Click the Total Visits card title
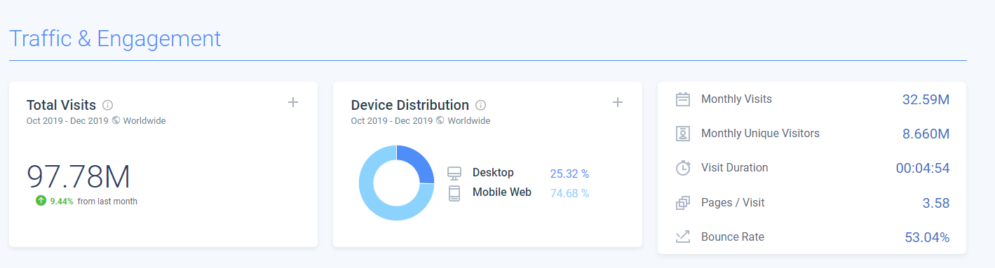The width and height of the screenshot is (995, 268). click(x=61, y=105)
